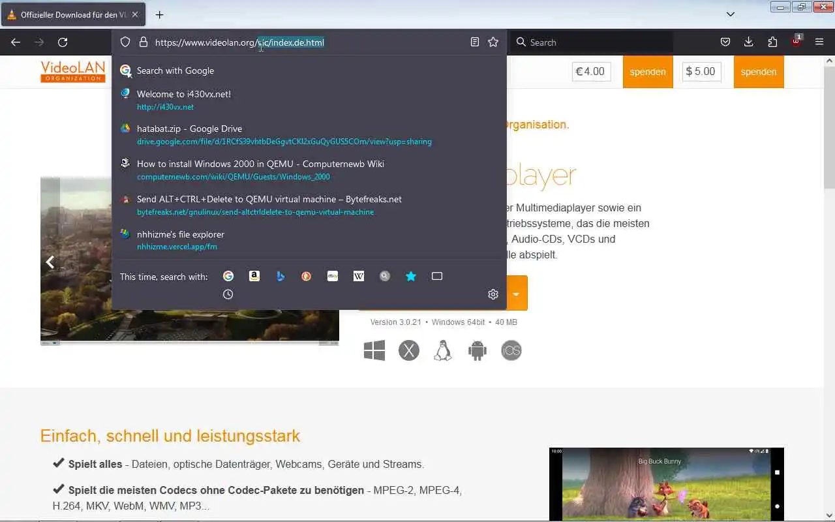Image resolution: width=835 pixels, height=522 pixels.
Task: Click the Einfach, schnell und leistungsstark heading
Action: point(170,436)
